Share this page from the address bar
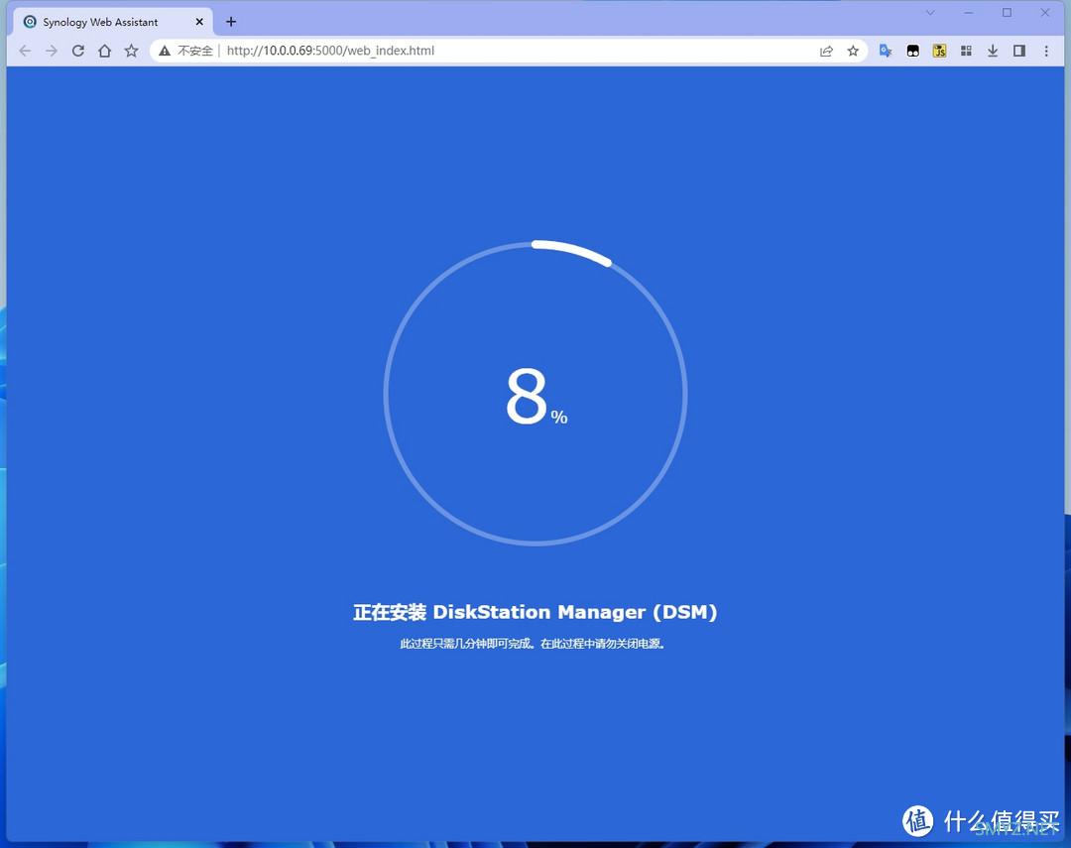The image size is (1071, 848). point(826,51)
